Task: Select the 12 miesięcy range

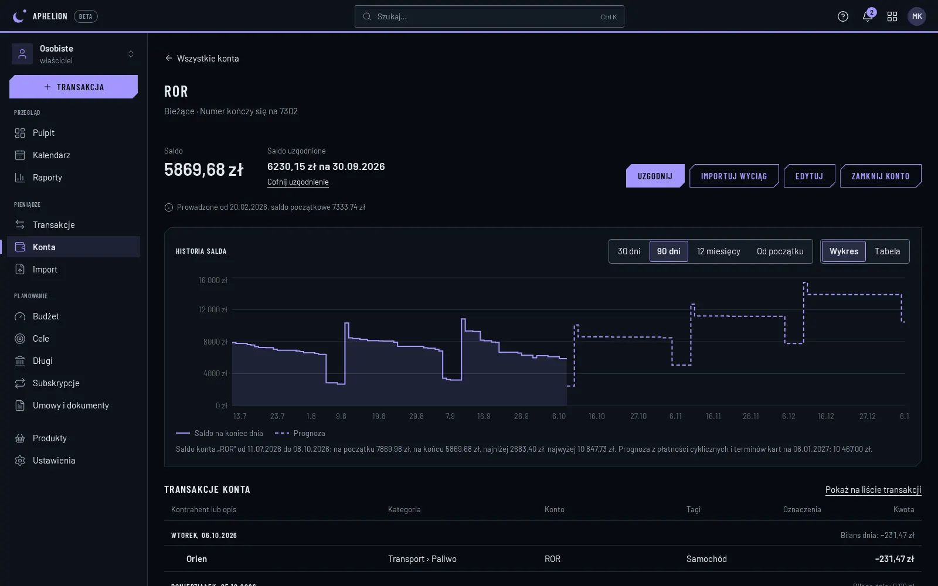Action: pyautogui.click(x=719, y=251)
